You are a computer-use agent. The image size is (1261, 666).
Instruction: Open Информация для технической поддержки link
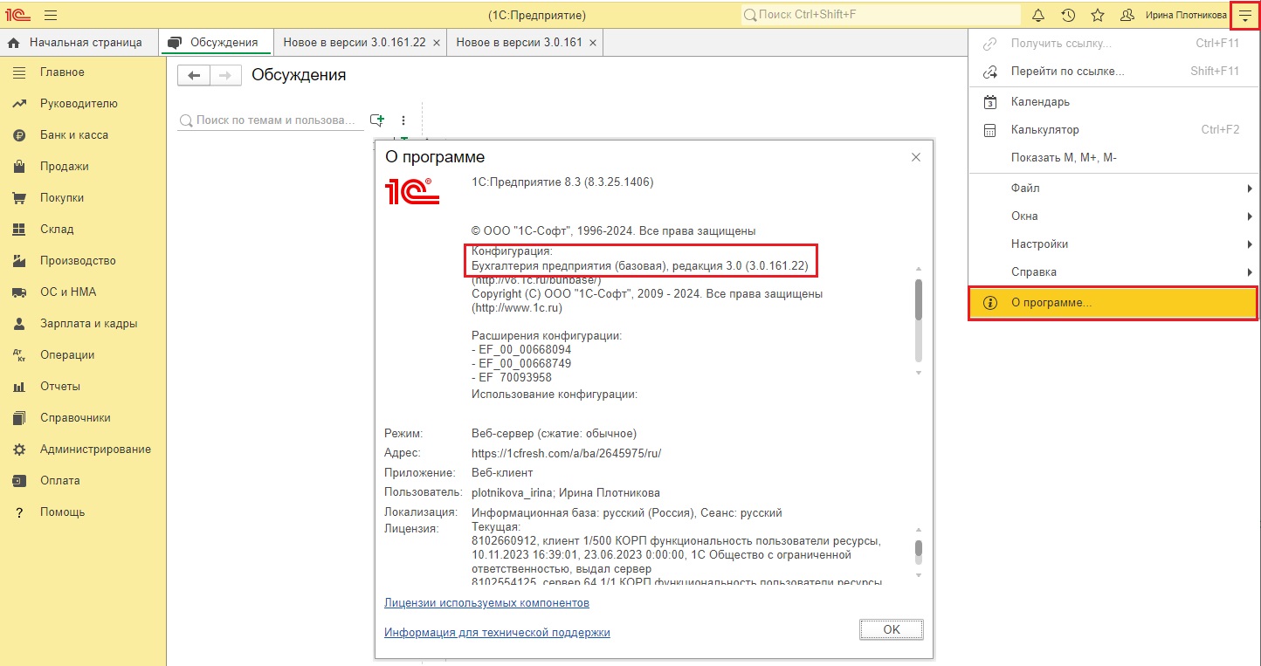[x=497, y=633]
